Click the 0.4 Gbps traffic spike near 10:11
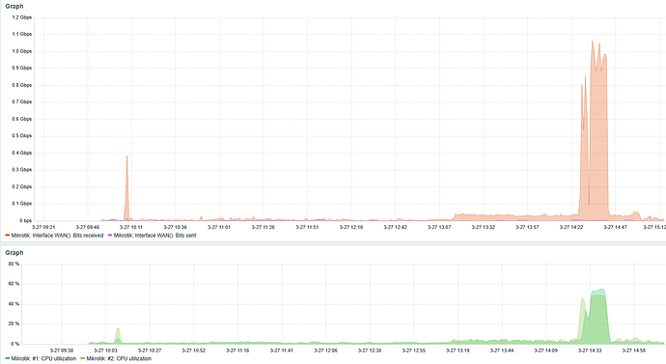Screen dimensions: 666x364 click(x=126, y=187)
